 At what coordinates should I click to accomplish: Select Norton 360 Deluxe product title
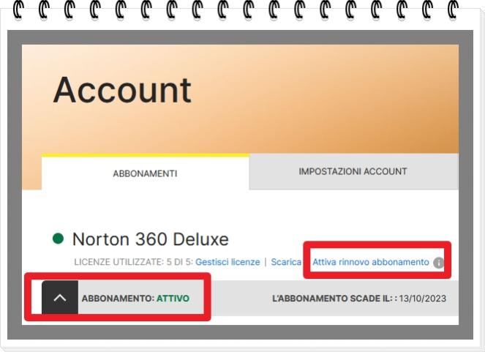[150, 239]
